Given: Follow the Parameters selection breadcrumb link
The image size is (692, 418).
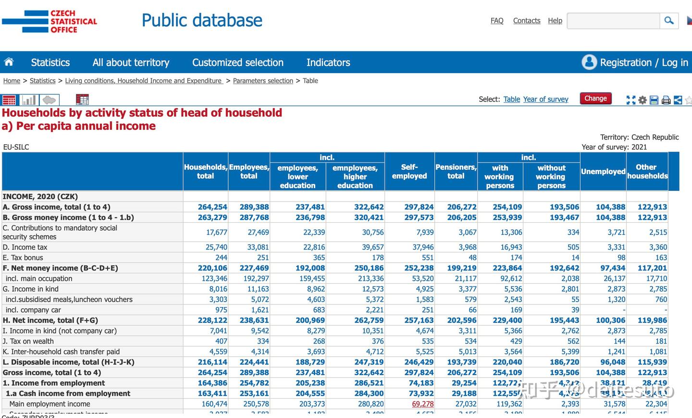Looking at the screenshot, I should 263,81.
